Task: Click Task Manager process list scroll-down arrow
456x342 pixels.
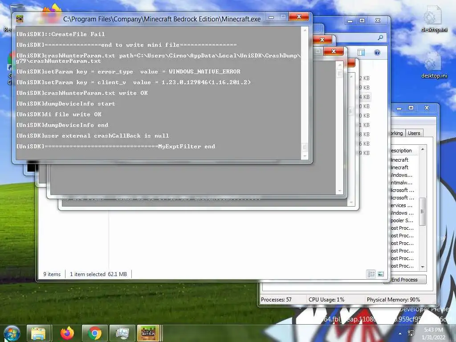Action: 423,267
